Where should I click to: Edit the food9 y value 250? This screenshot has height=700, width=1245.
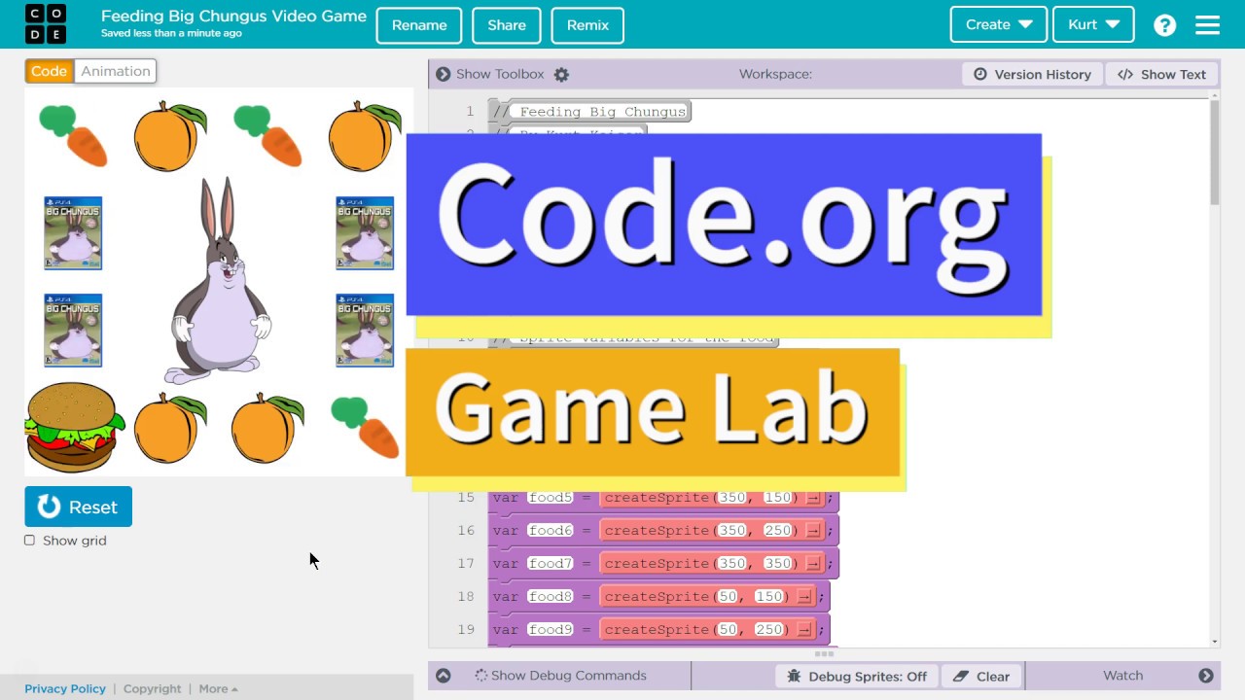pyautogui.click(x=769, y=630)
